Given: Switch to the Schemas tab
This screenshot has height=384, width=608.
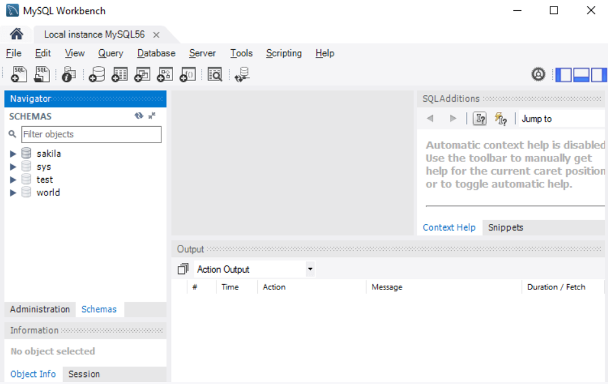Looking at the screenshot, I should click(x=99, y=310).
